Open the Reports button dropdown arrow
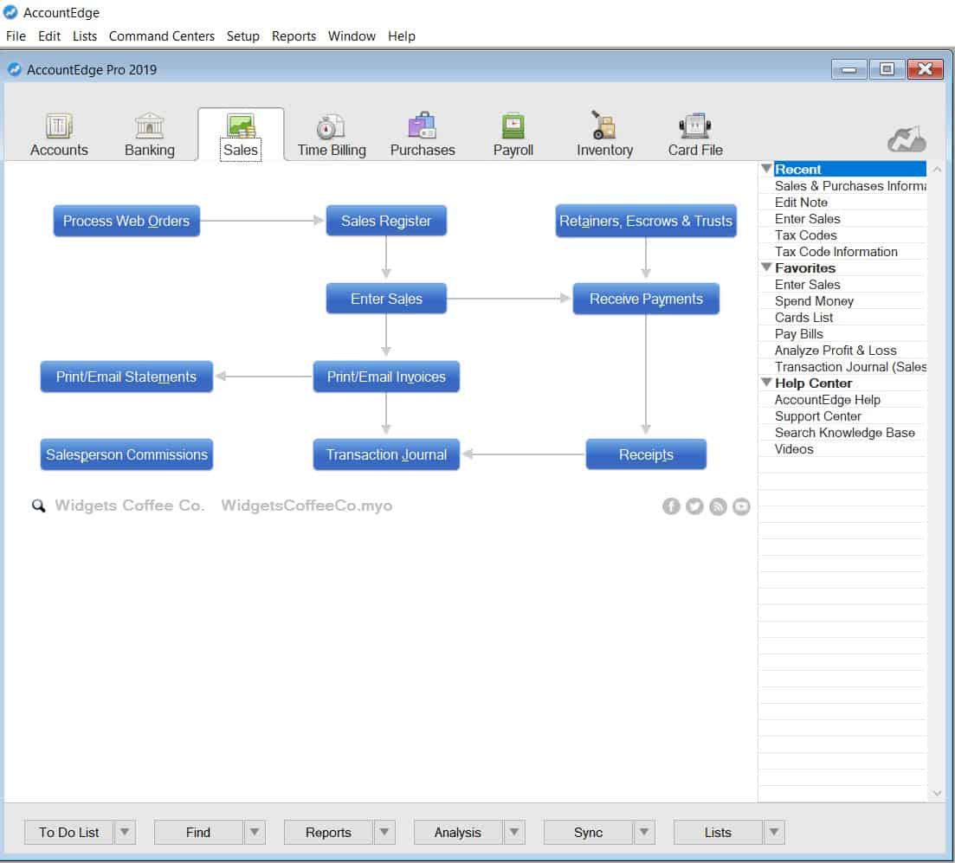The image size is (955, 863). pyautogui.click(x=384, y=832)
